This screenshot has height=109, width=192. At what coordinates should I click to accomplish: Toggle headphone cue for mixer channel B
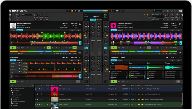(106, 48)
